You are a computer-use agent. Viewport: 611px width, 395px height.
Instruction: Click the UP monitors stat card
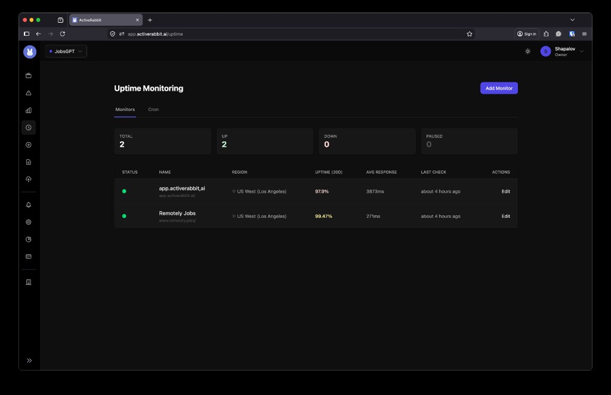click(265, 141)
